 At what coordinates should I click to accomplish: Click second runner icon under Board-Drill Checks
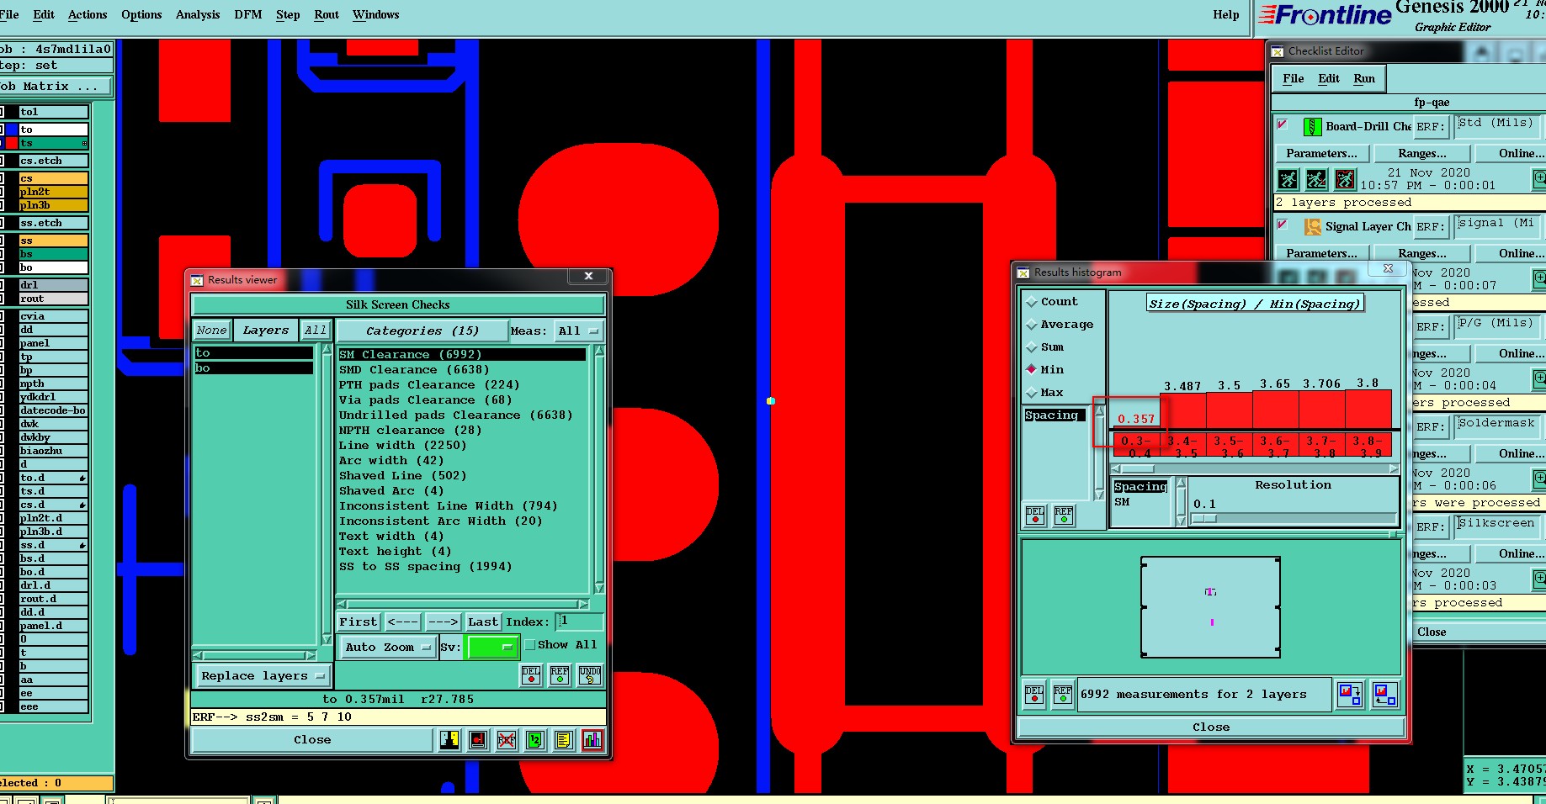click(1317, 179)
